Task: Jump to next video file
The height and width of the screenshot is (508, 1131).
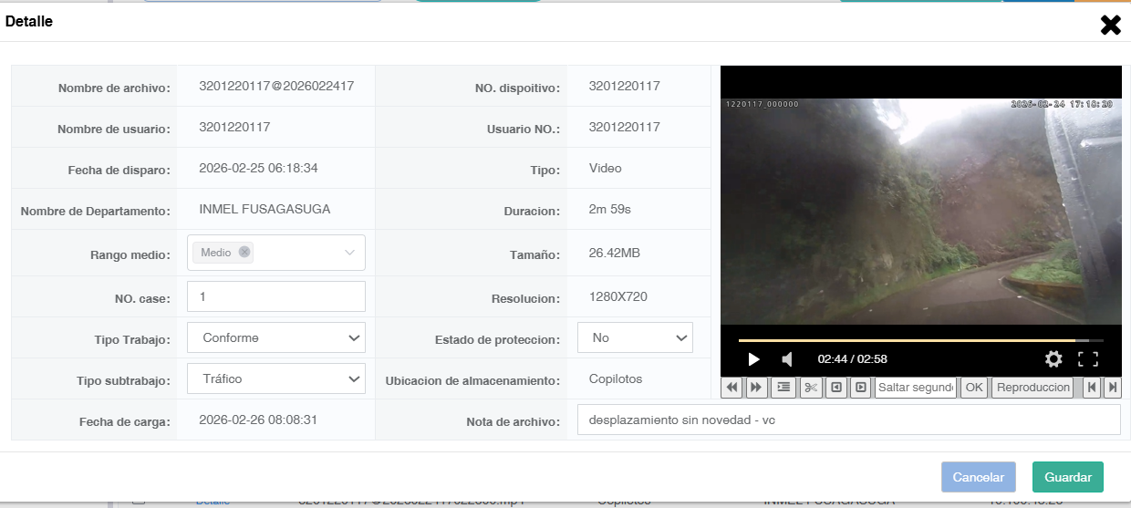Action: tap(1112, 388)
